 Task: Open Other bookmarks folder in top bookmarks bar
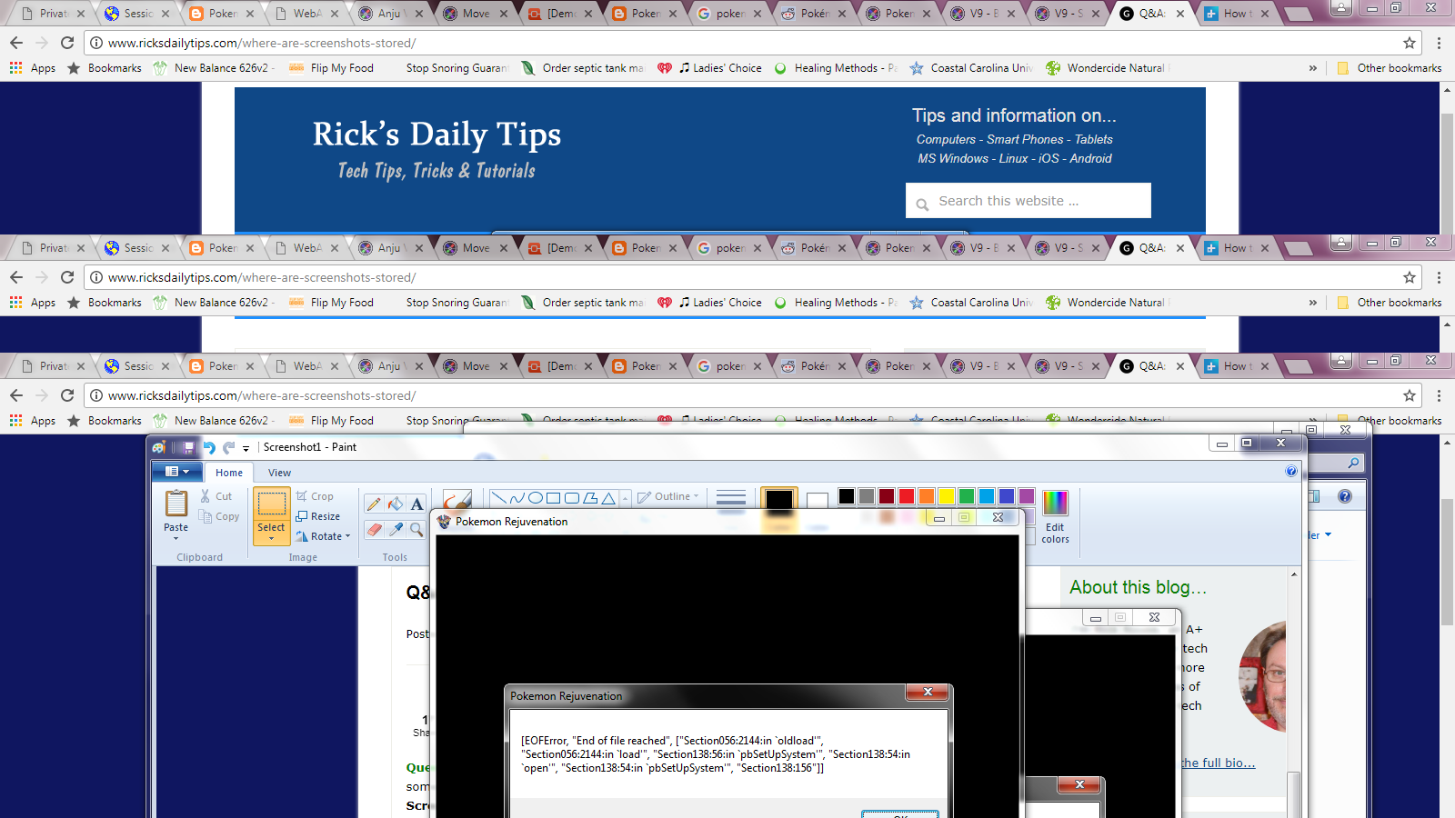pos(1390,68)
